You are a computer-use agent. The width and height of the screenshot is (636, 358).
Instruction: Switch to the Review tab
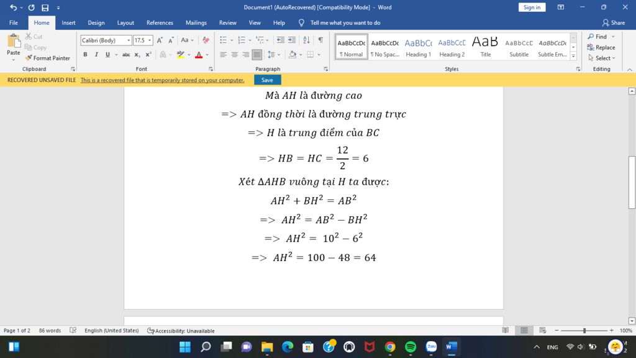(x=227, y=23)
